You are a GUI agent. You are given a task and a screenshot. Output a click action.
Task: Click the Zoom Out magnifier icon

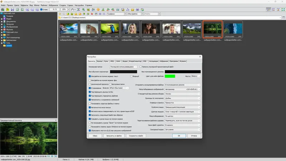[32, 10]
